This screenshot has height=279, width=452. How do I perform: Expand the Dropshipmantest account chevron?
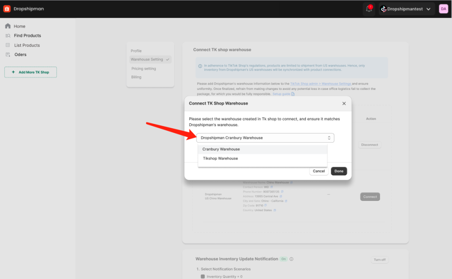(x=429, y=9)
